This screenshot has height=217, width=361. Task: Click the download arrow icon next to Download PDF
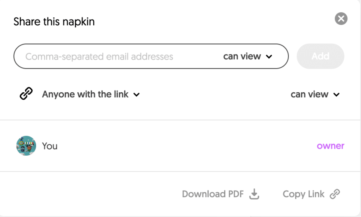coord(255,194)
